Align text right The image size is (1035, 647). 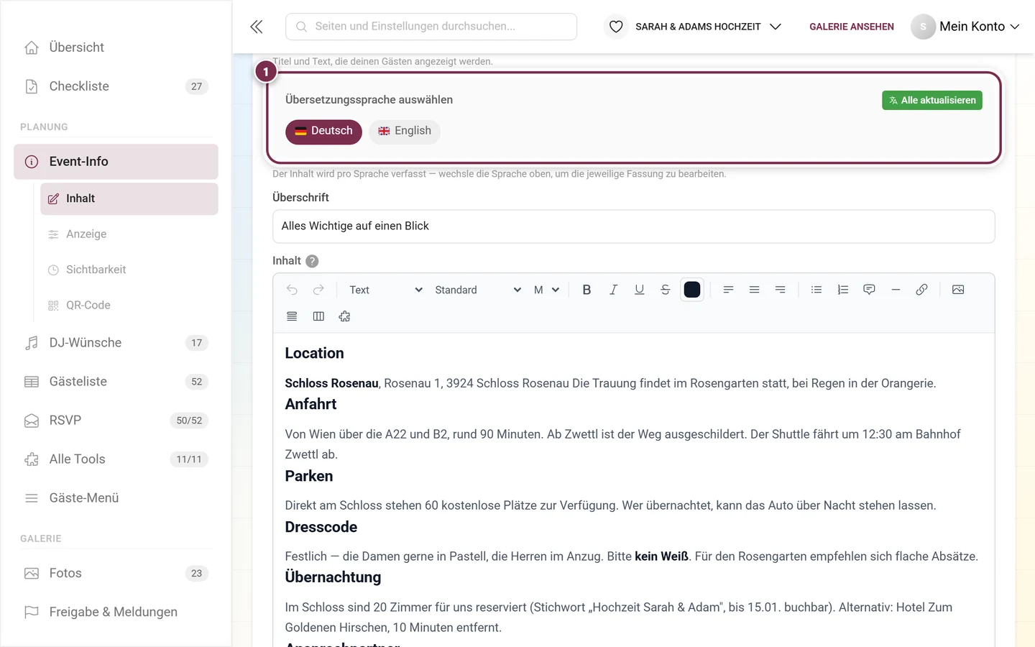[x=780, y=290]
